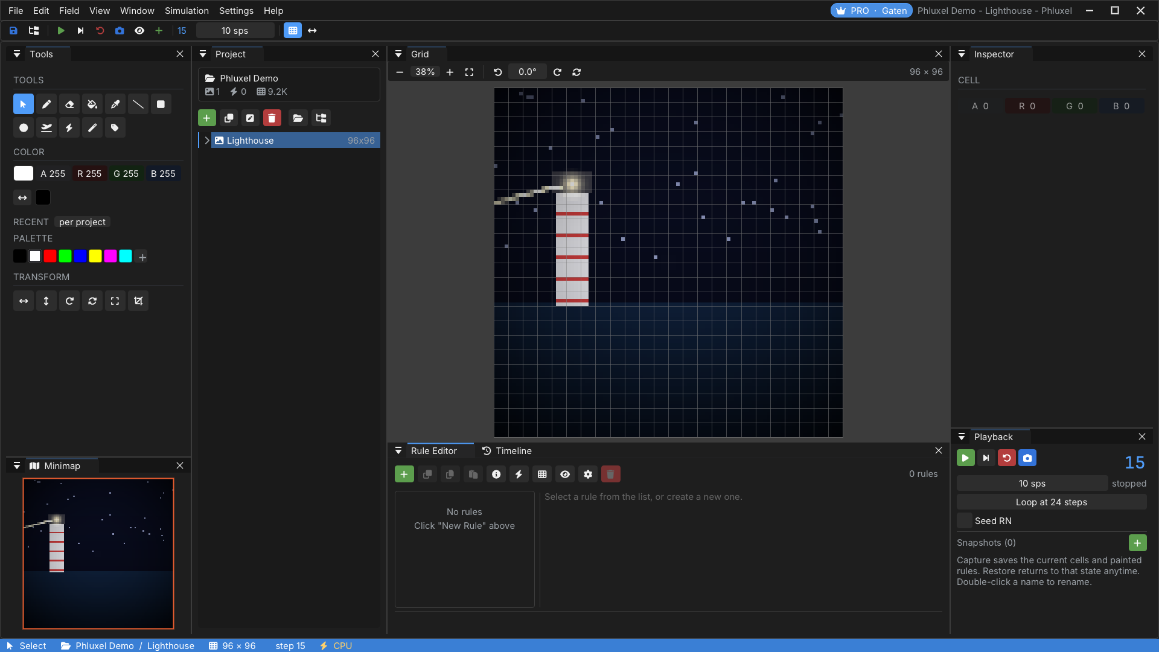Open the Settings menu
1159x652 pixels.
point(236,11)
